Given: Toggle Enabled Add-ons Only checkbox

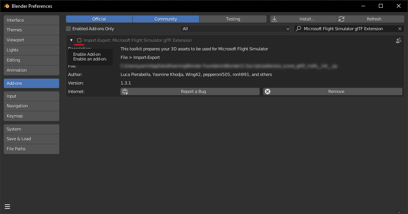Looking at the screenshot, I should click(68, 29).
